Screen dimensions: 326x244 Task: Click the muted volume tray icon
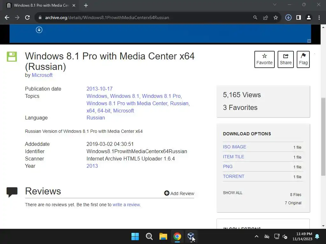coord(285,236)
